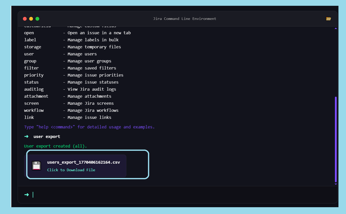Click the "storage" command name

(33, 47)
